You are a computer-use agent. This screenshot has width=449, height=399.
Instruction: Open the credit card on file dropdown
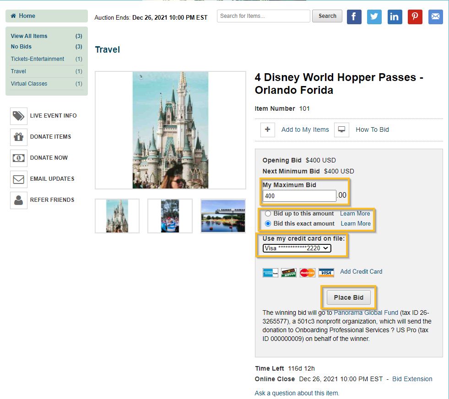click(x=297, y=248)
